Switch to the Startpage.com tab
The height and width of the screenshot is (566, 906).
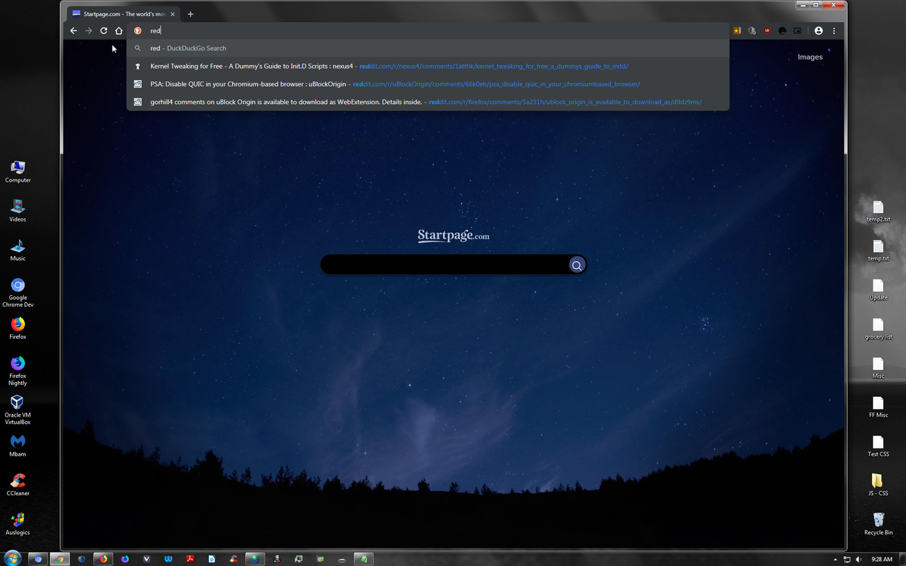coord(122,13)
